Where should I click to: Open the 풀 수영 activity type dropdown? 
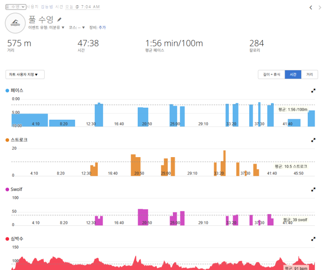coord(16,7)
